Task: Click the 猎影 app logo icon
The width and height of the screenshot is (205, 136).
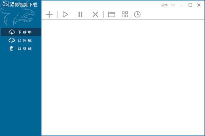Action: (5, 5)
